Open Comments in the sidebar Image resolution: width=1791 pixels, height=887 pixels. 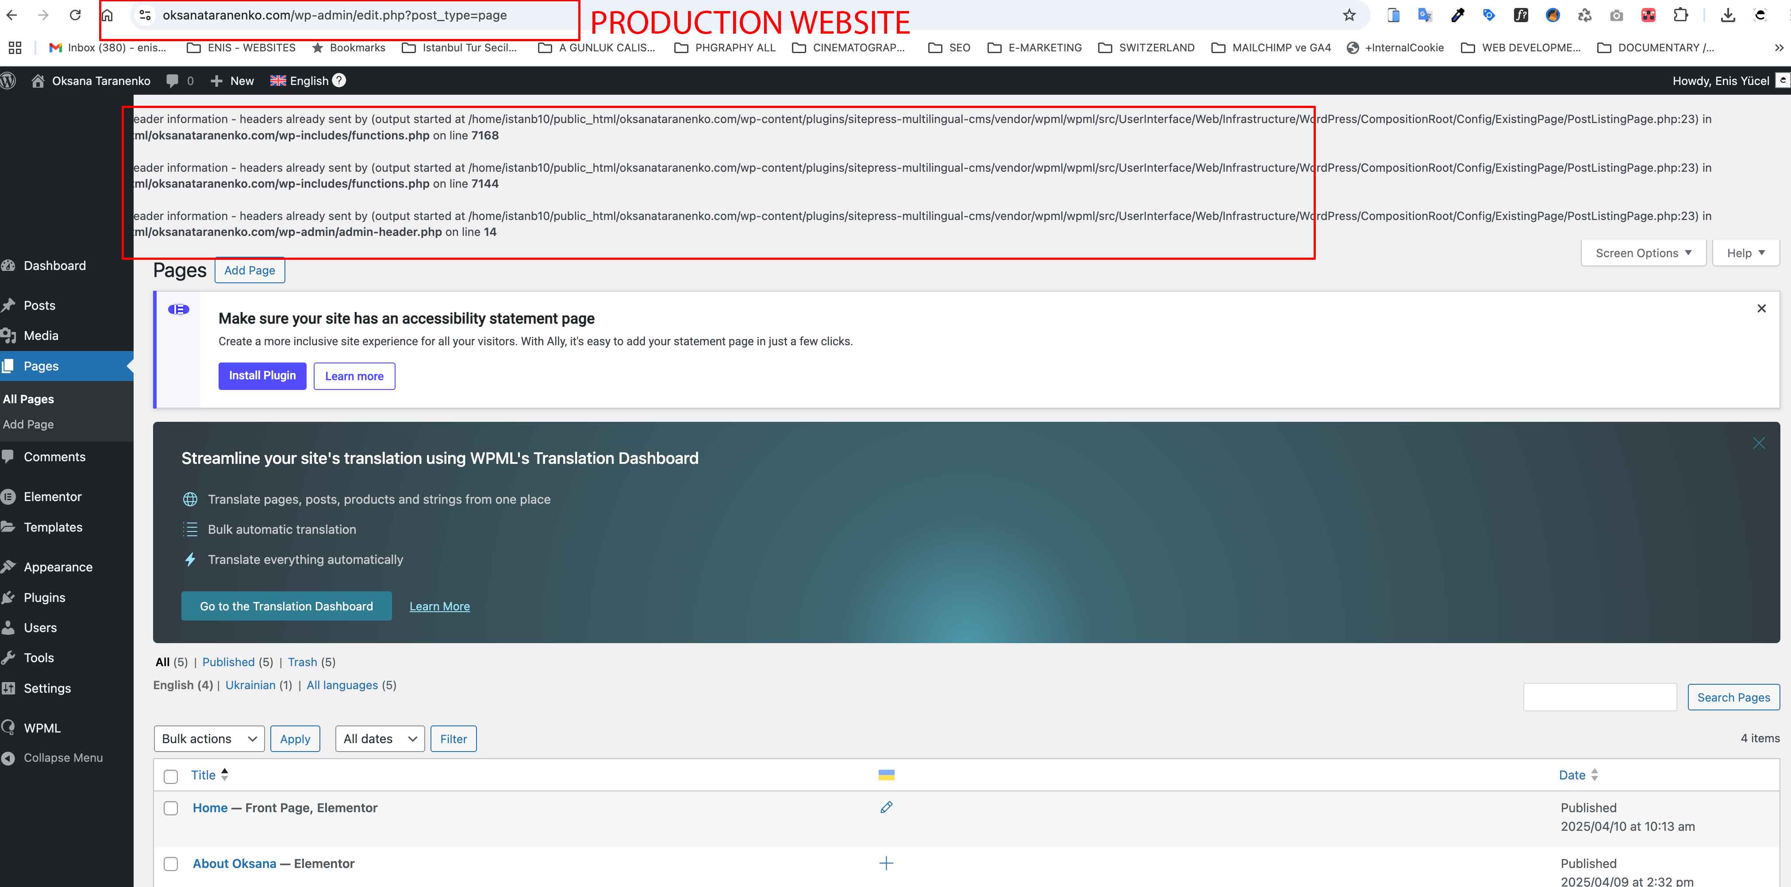[54, 457]
